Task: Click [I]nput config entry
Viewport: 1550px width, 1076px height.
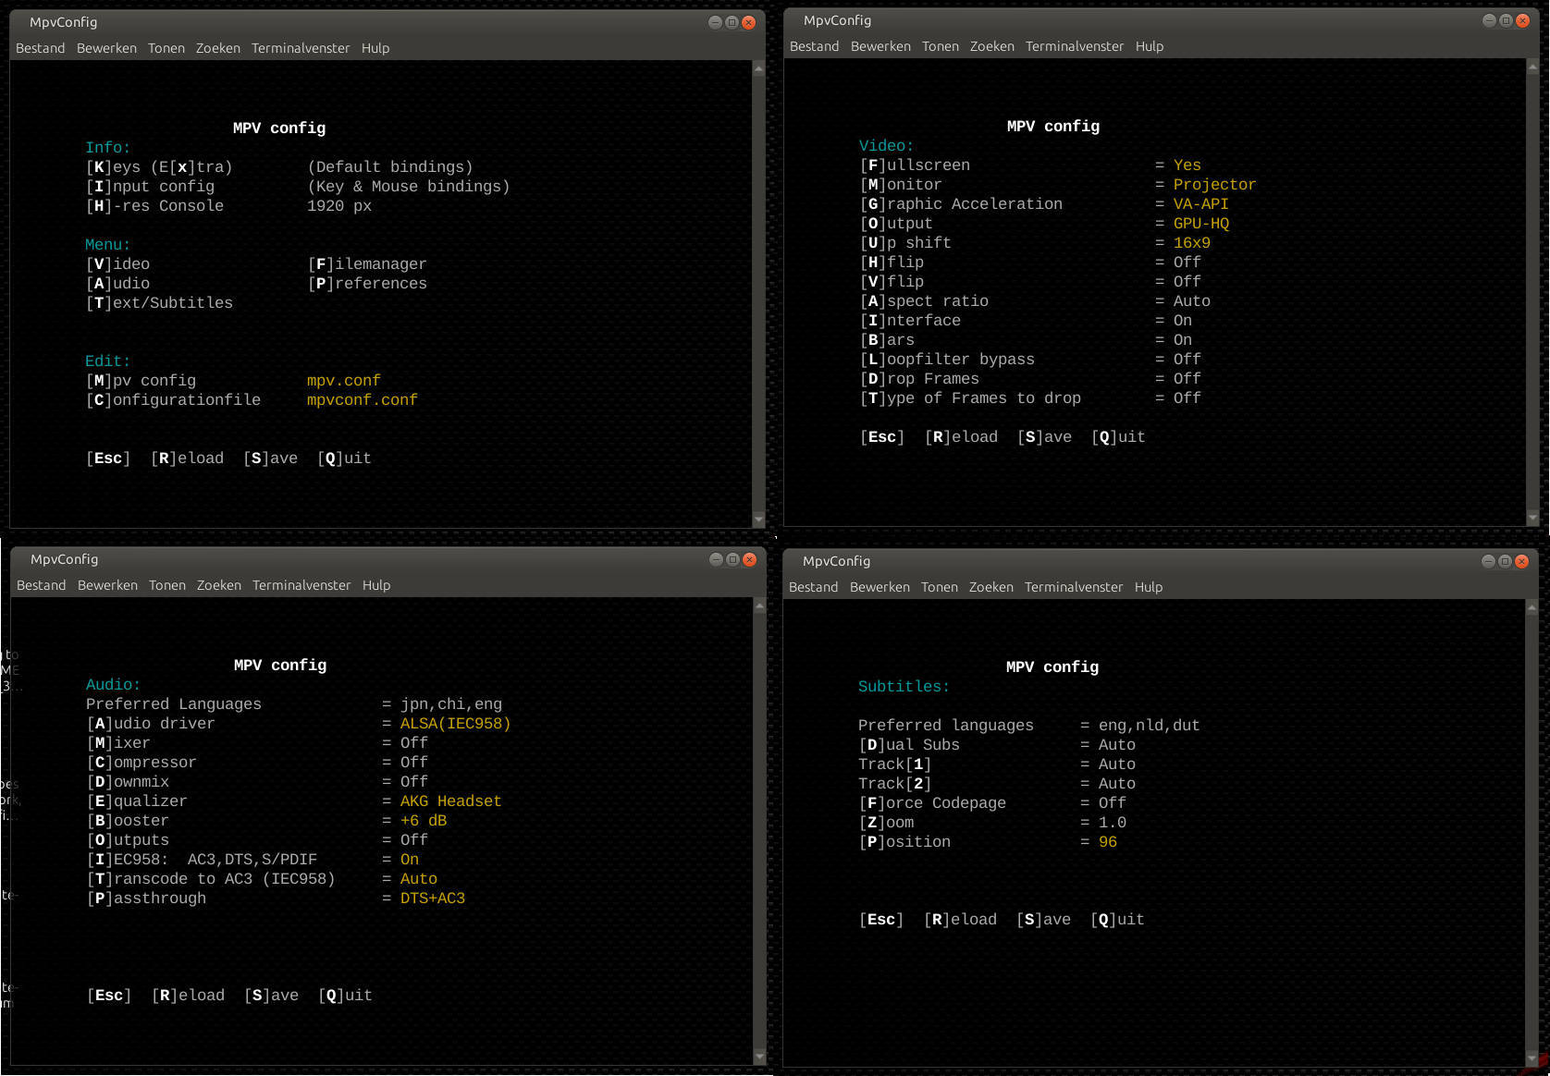Action: coord(150,187)
